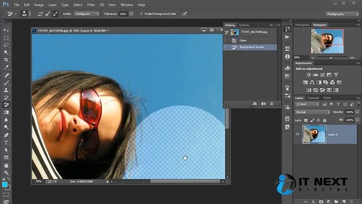The image size is (362, 204).
Task: Create new snapshot camera icon in History
Action: point(264,104)
